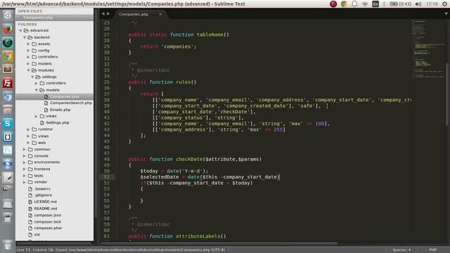The width and height of the screenshot is (450, 253).
Task: Click the red record indicator icon
Action: pyautogui.click(x=333, y=4)
